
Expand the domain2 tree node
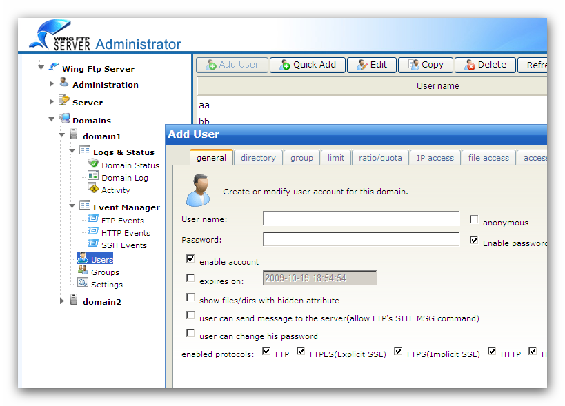(62, 301)
